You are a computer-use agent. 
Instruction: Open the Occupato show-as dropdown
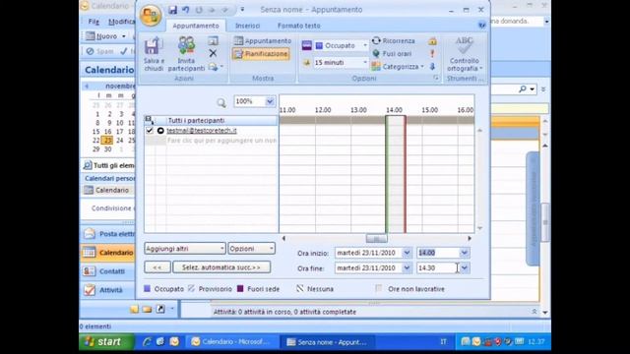365,46
